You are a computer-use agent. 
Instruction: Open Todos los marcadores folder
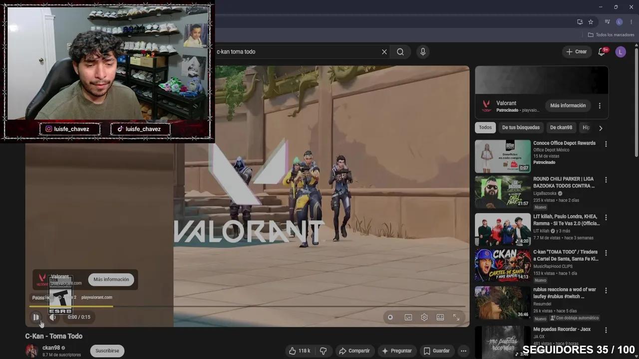click(611, 35)
